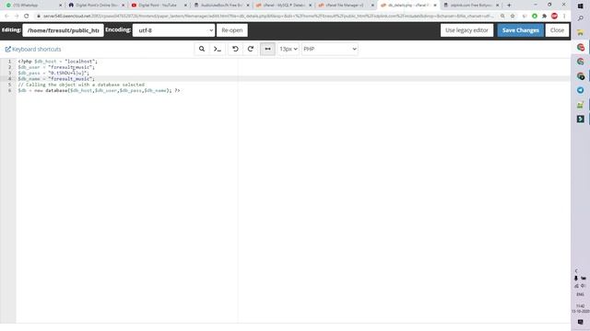
Task: Save Changes to the file
Action: [520, 30]
